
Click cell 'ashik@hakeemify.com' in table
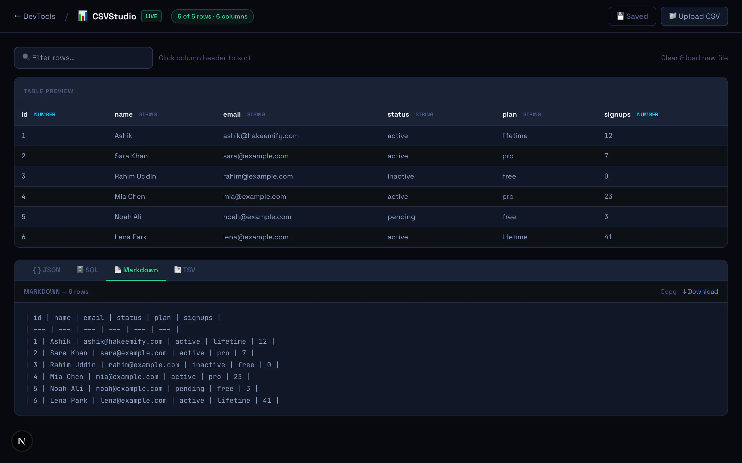point(261,136)
